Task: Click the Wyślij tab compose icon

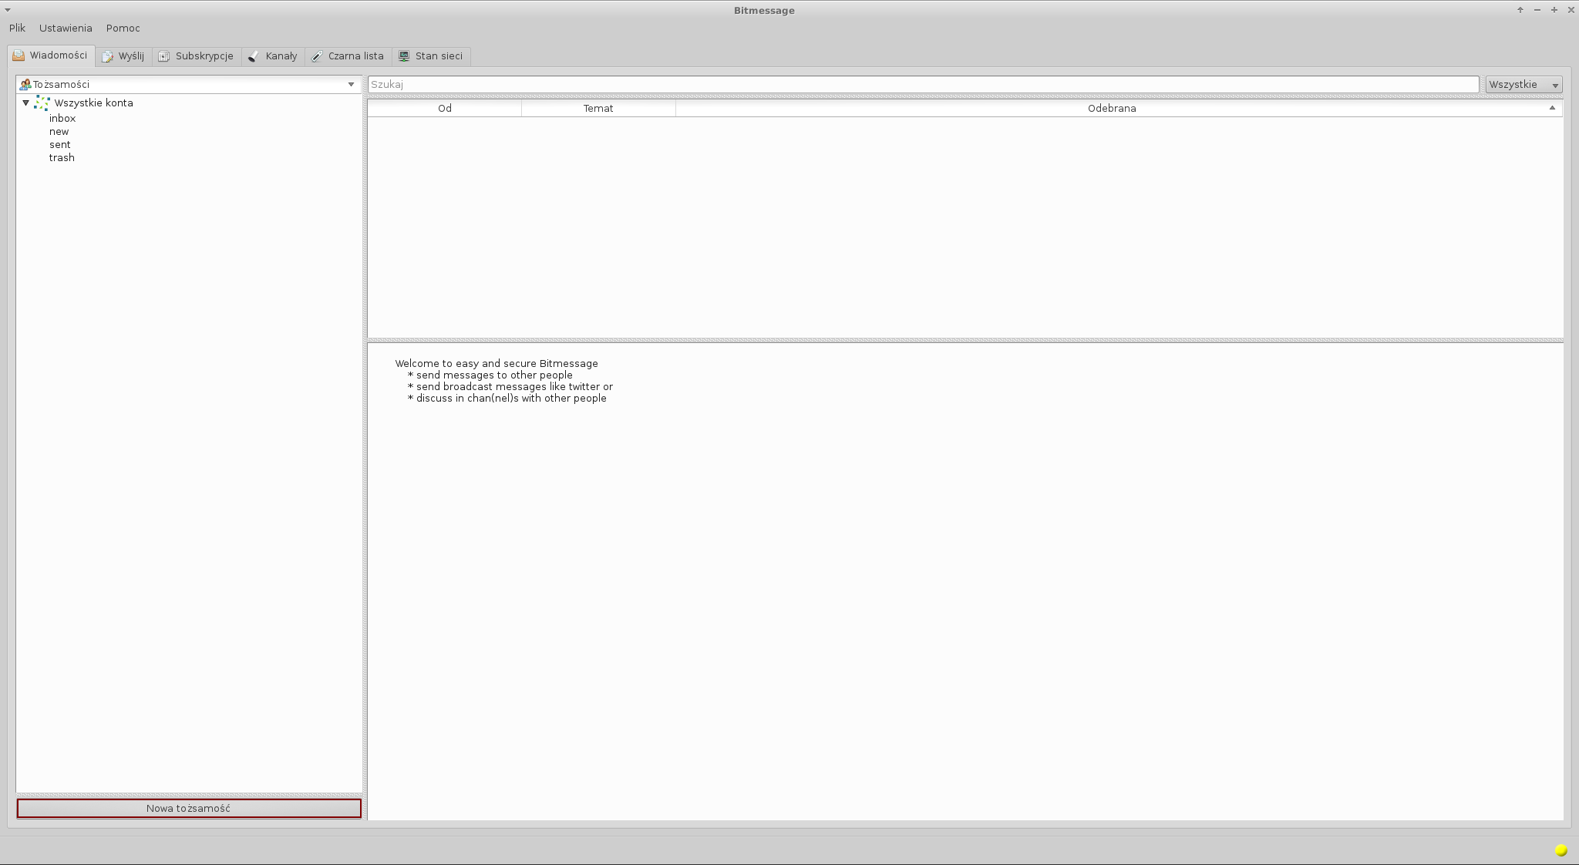Action: pos(108,56)
